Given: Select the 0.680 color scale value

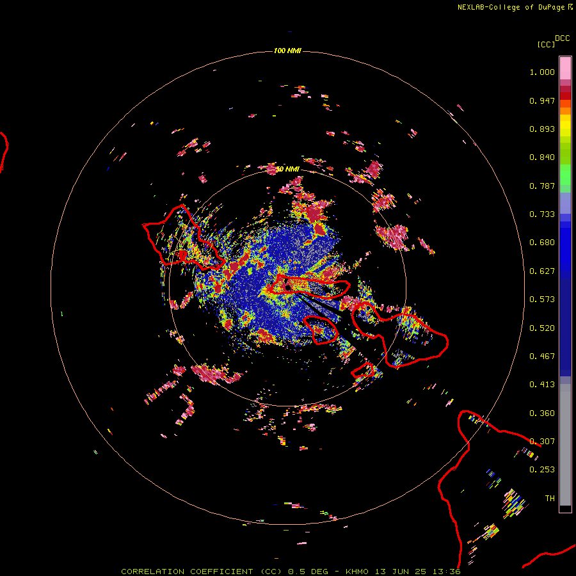Looking at the screenshot, I should coord(542,243).
